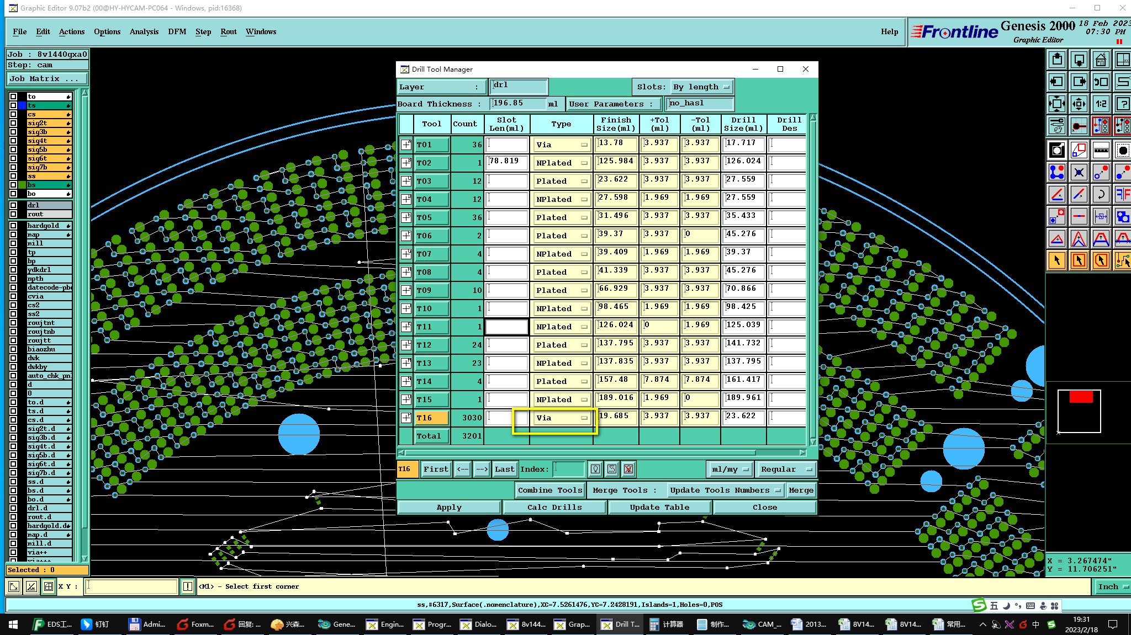
Task: Open Type dropdown for tool T09
Action: [562, 290]
